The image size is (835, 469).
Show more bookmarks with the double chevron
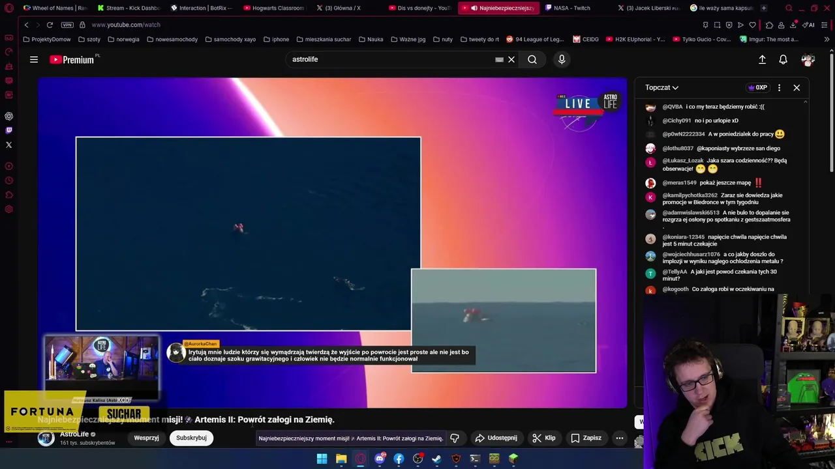pyautogui.click(x=827, y=39)
